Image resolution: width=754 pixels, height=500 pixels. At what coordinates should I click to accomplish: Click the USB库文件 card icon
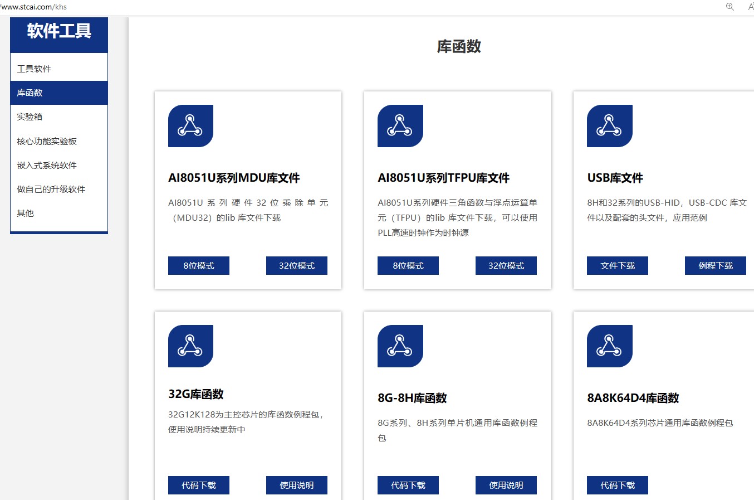[609, 126]
